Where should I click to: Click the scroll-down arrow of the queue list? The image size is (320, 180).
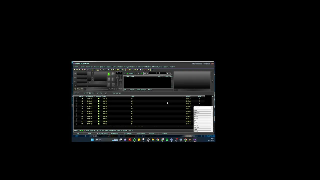tap(172, 87)
